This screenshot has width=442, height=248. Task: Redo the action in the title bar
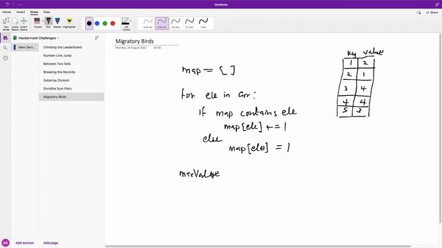(13, 4)
